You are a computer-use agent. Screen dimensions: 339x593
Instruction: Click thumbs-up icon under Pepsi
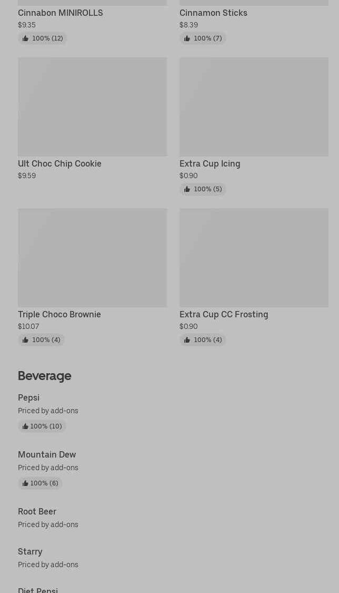click(25, 426)
